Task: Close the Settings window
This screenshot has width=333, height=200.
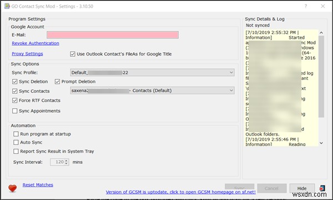Action: (x=323, y=6)
